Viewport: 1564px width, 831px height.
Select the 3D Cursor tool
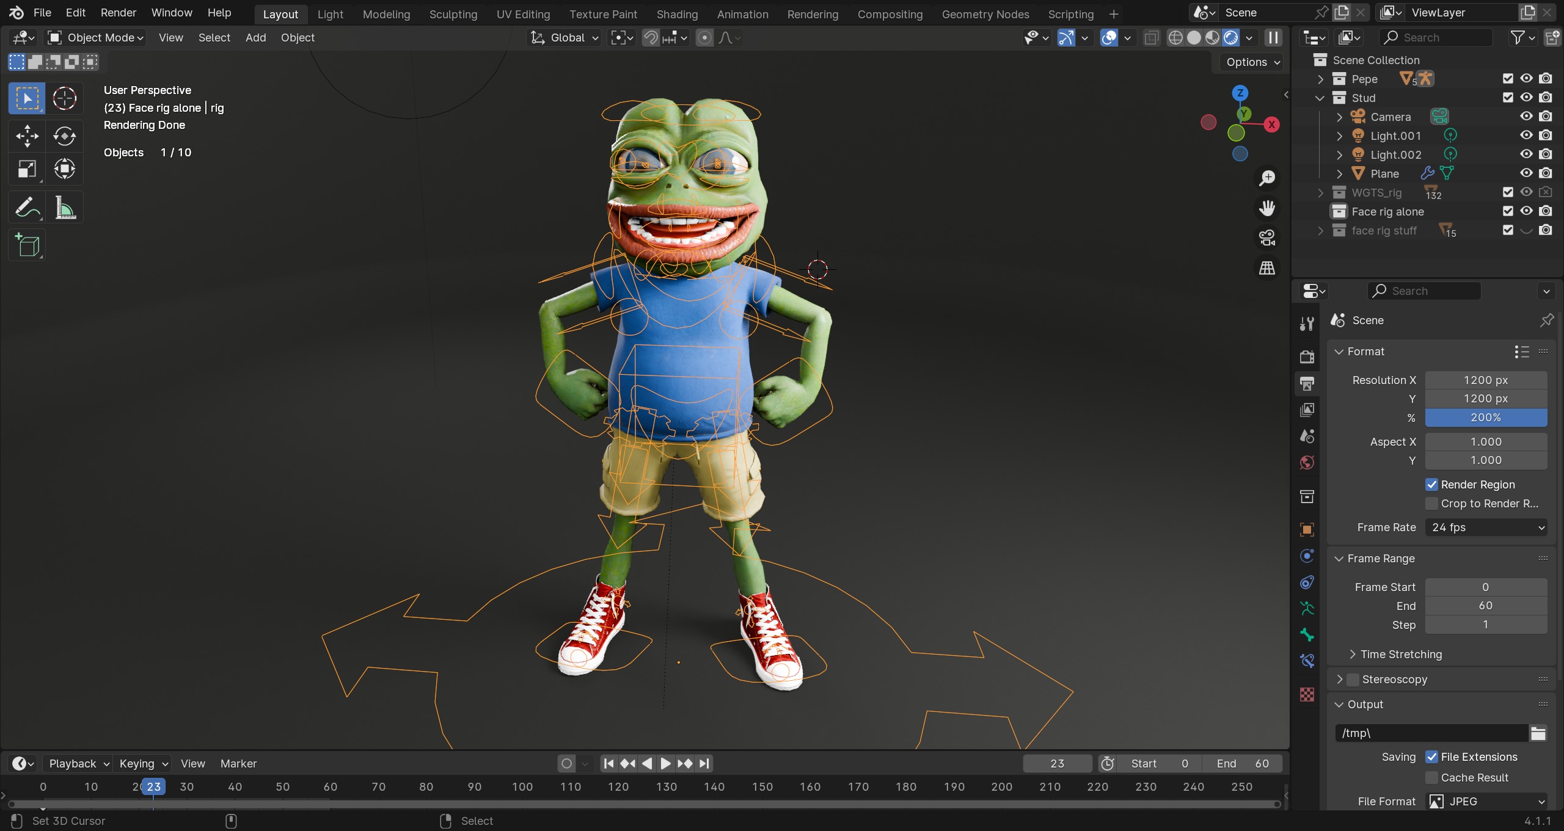click(65, 98)
